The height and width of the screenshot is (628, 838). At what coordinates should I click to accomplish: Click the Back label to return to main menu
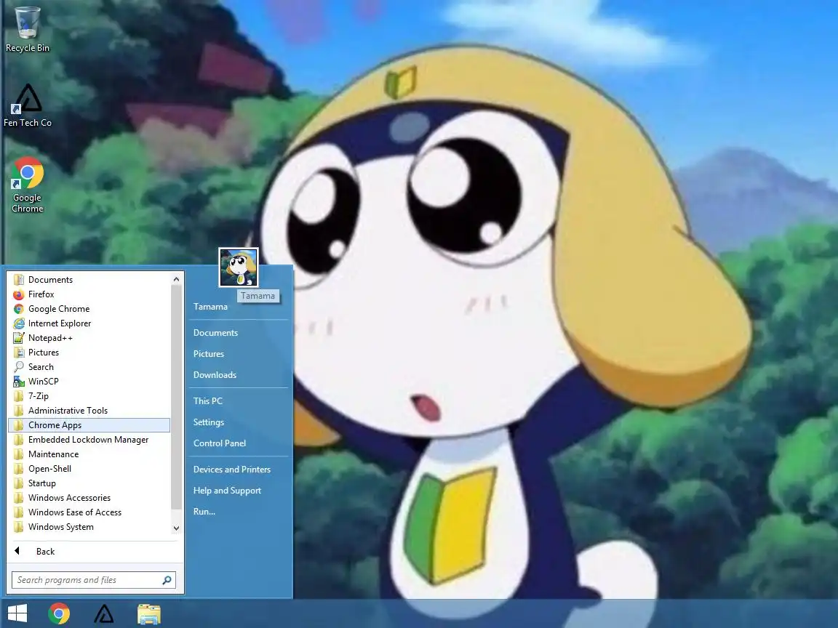pyautogui.click(x=45, y=551)
